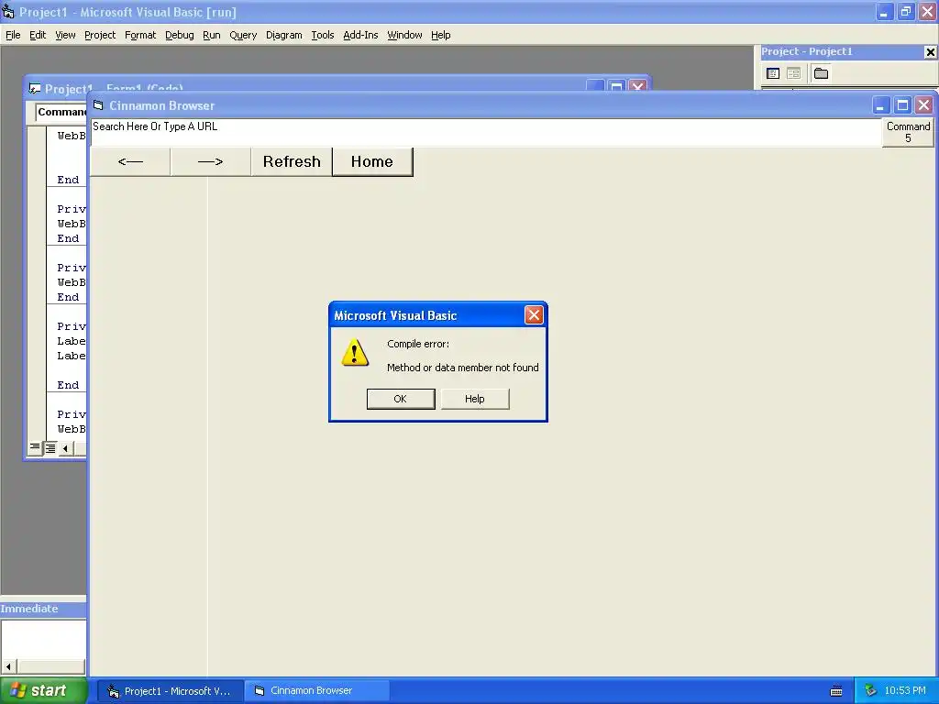
Task: Click the forward arrow button in Cinnamon Browser
Action: [x=210, y=161]
